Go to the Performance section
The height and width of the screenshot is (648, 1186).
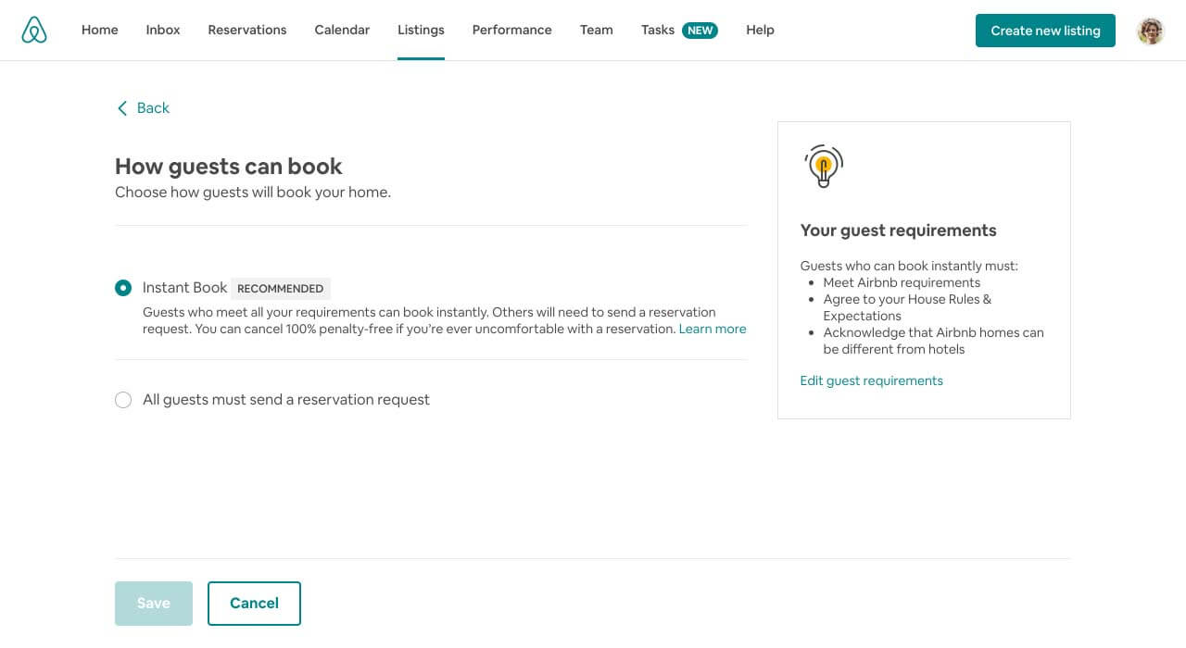coord(511,30)
